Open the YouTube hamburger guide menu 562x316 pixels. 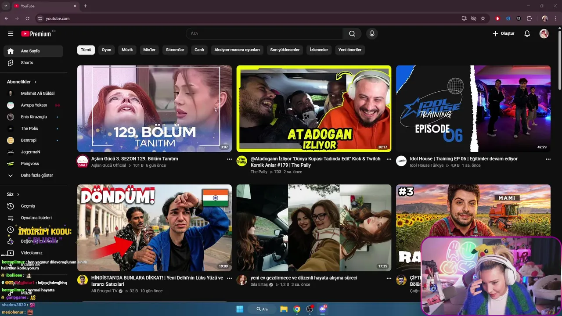tap(11, 34)
